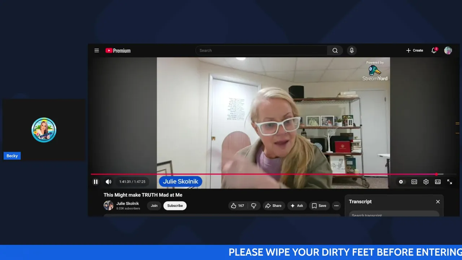Open the account avatar menu
The image size is (462, 260).
coord(448,51)
